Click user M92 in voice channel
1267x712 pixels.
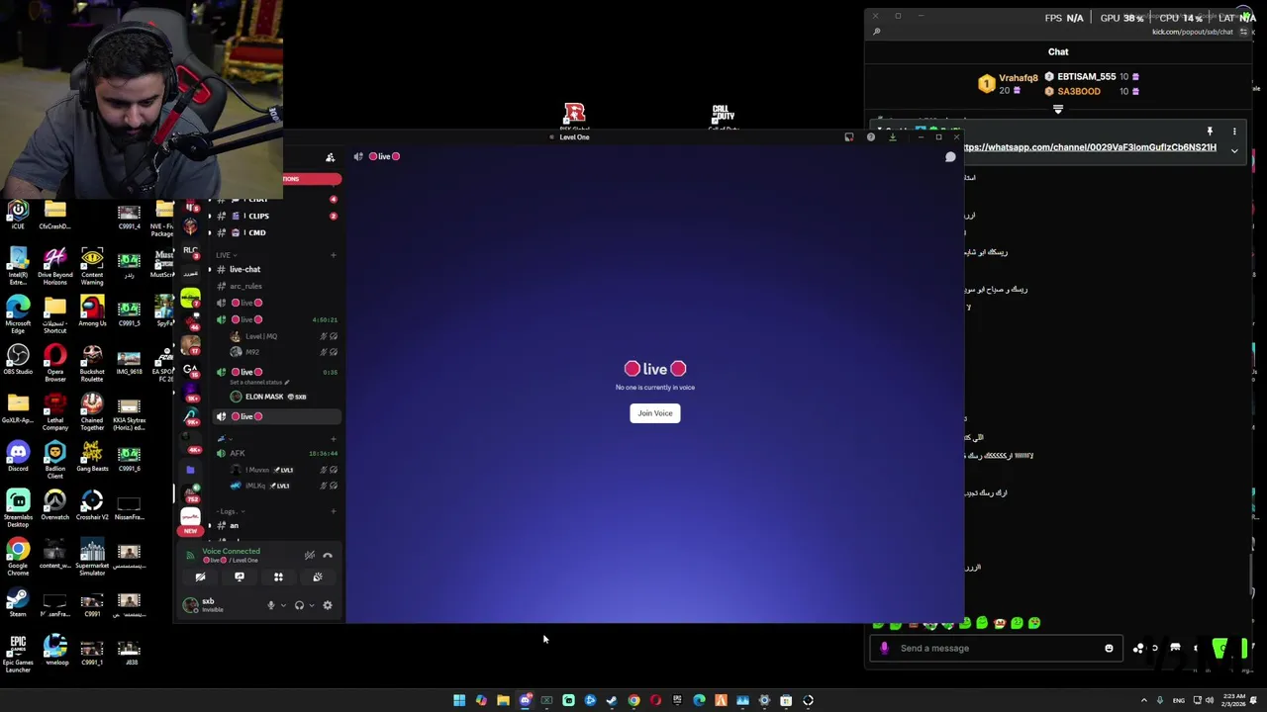click(x=252, y=352)
